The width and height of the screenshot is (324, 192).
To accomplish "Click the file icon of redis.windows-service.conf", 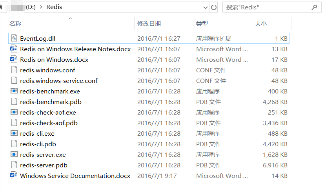I will tap(14, 80).
